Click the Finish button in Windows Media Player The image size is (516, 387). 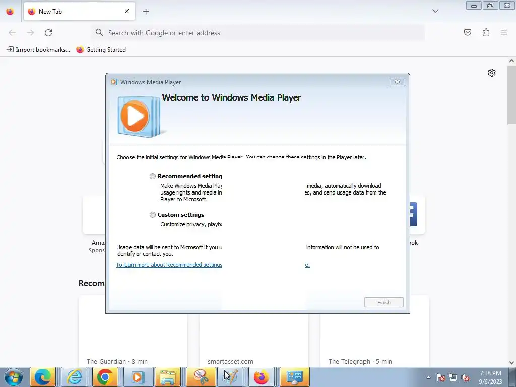coord(383,302)
